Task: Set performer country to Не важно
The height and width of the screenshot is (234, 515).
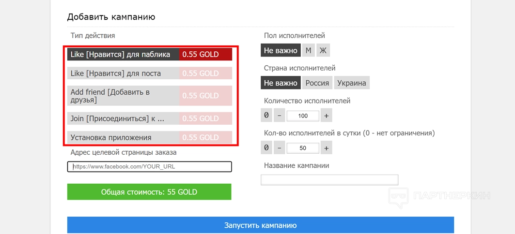Action: pyautogui.click(x=281, y=83)
